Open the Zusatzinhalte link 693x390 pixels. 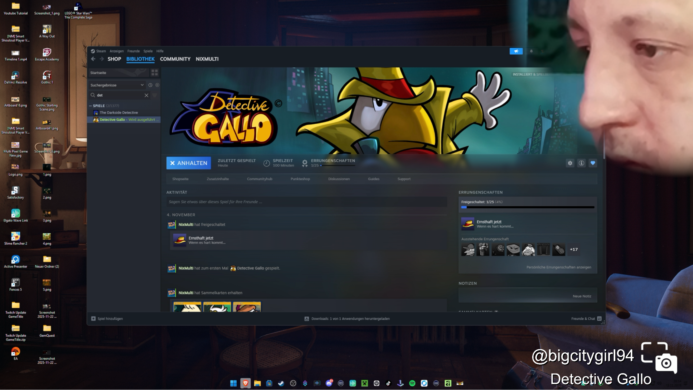[x=218, y=179]
